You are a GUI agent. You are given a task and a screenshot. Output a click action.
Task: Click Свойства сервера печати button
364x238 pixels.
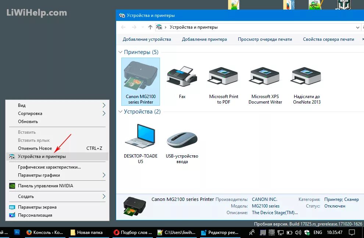(328, 39)
